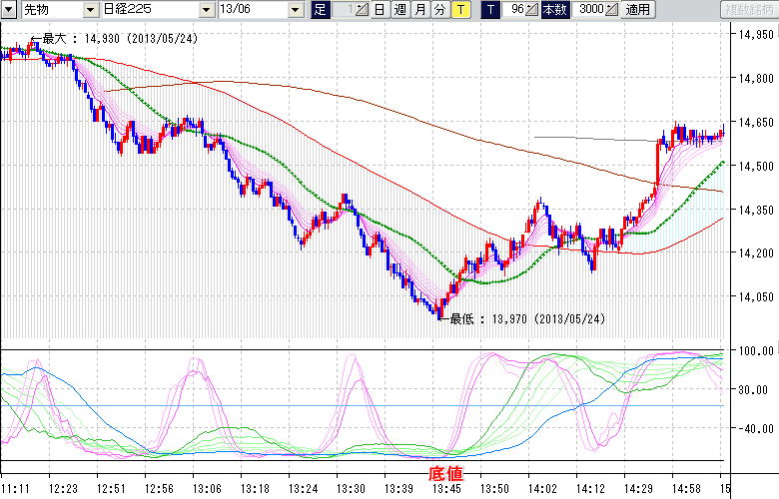Click the red 底値 label
This screenshot has height=499, width=779.
click(x=444, y=471)
